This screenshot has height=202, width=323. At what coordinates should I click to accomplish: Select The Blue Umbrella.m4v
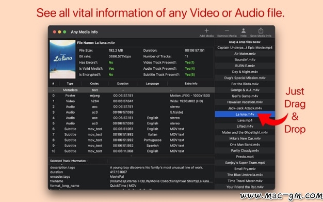tap(245, 175)
